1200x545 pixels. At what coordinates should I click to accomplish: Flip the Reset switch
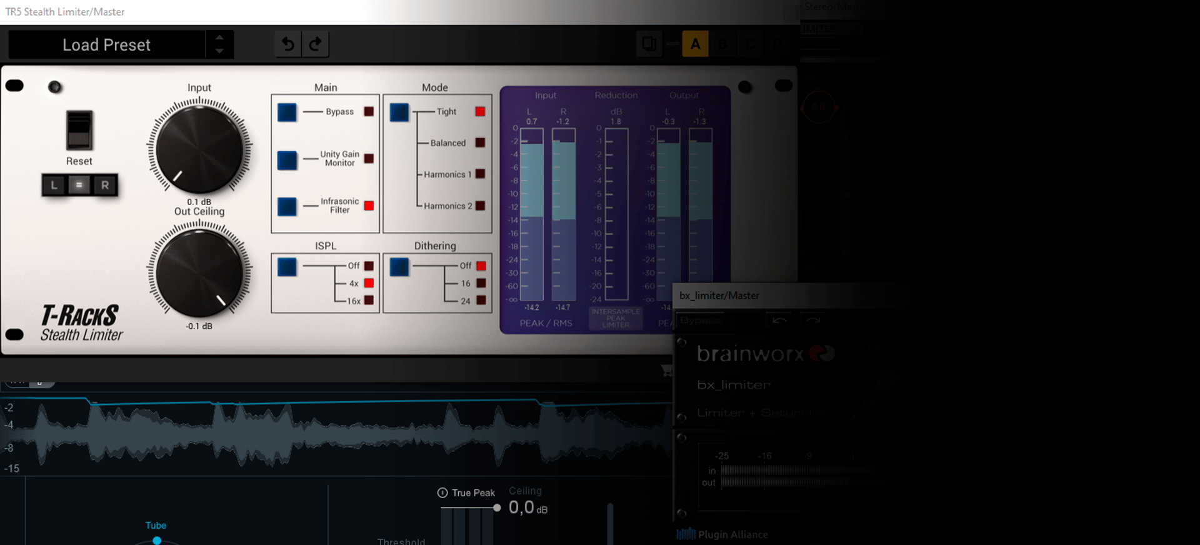click(x=79, y=130)
